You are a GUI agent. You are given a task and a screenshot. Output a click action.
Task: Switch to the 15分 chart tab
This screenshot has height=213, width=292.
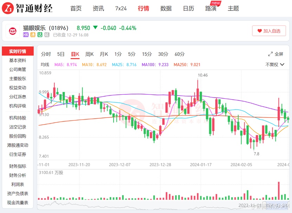click(x=147, y=54)
